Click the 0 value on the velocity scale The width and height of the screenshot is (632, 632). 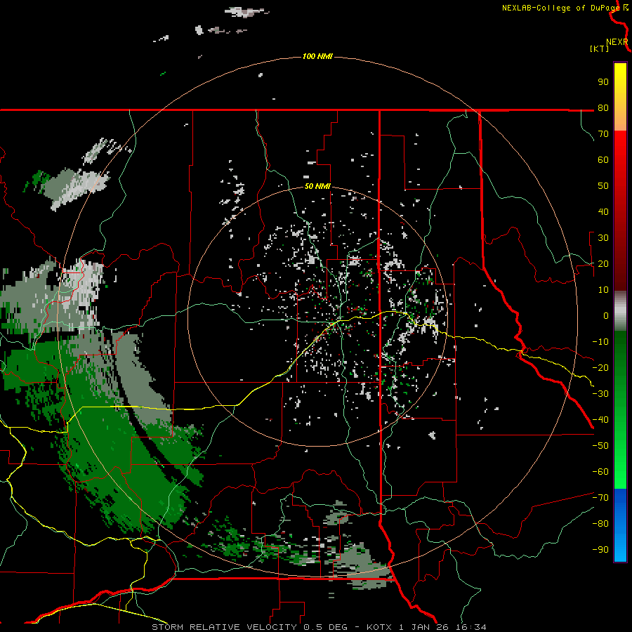click(606, 316)
